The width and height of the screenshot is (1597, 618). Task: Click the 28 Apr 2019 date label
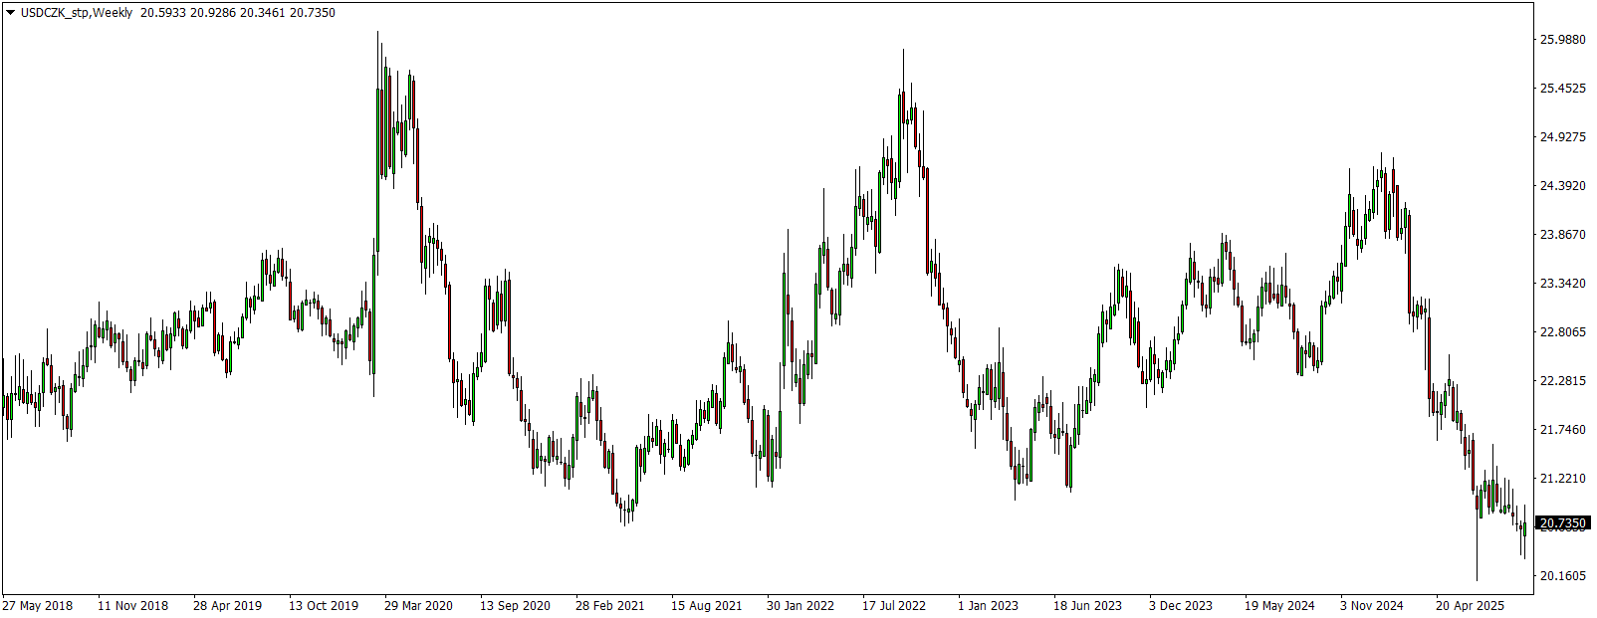click(x=228, y=606)
